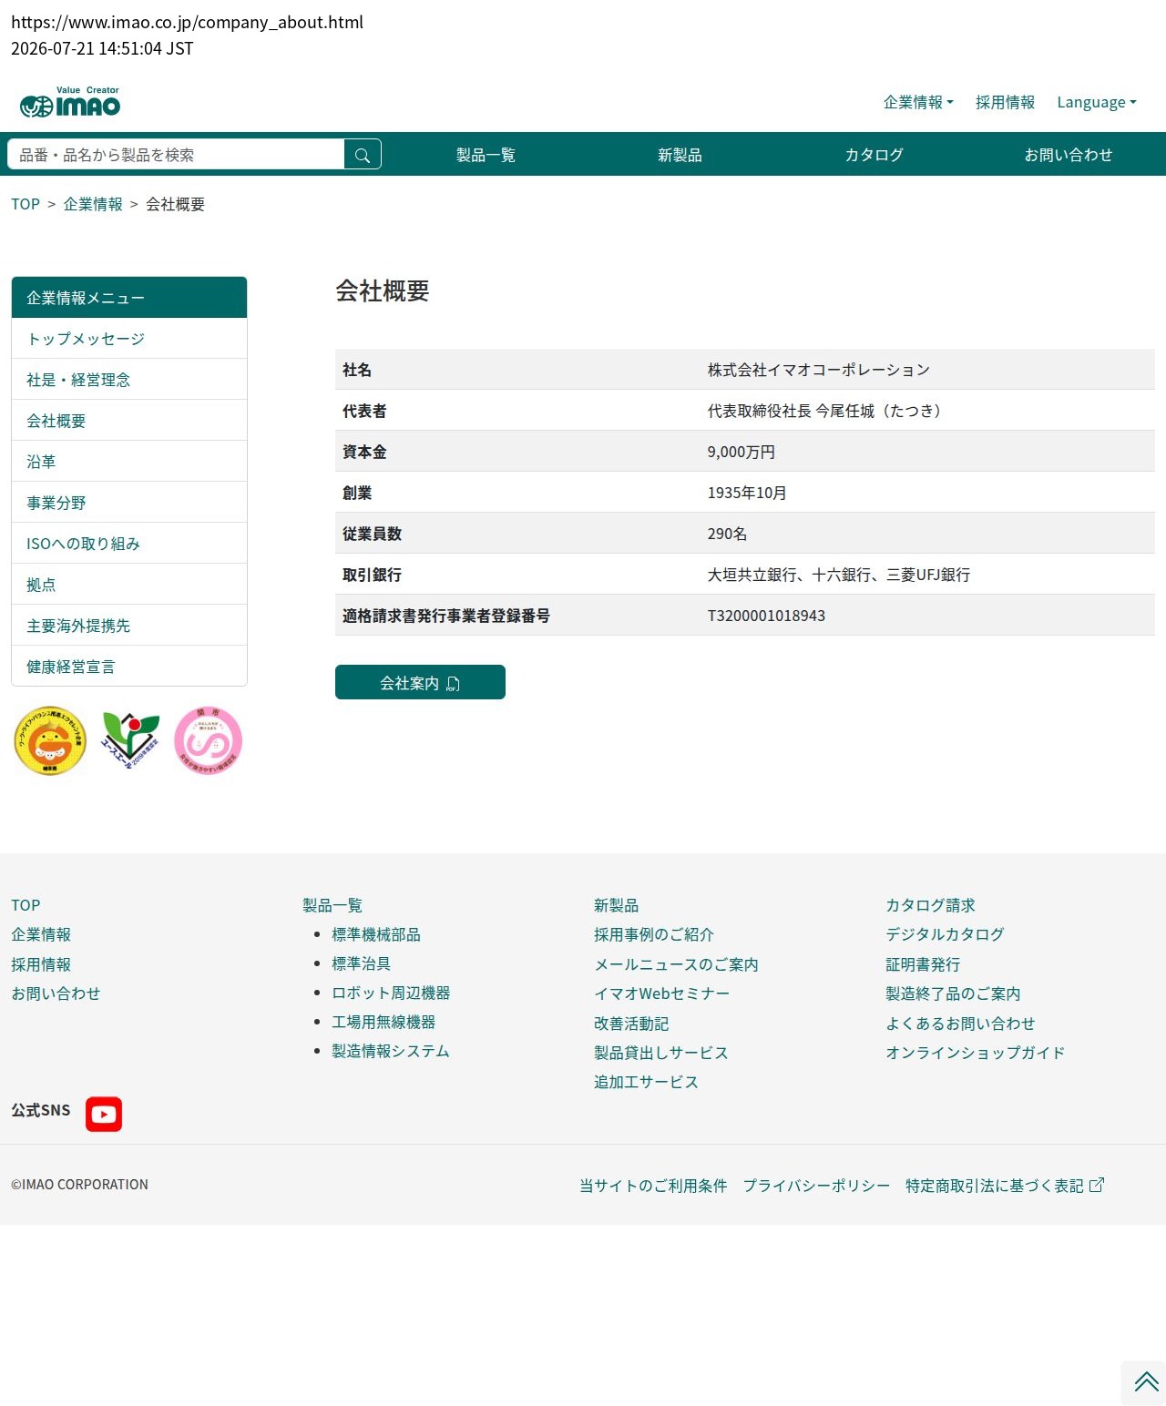
Task: Open 標準機械部品 in the footer
Action: pos(376,934)
